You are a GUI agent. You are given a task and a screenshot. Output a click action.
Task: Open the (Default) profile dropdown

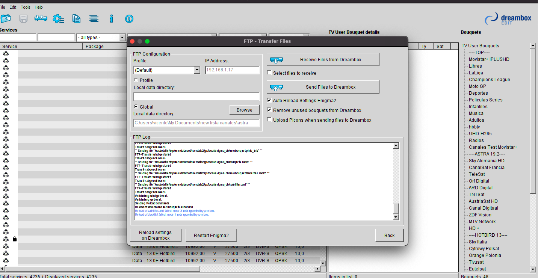tap(197, 70)
